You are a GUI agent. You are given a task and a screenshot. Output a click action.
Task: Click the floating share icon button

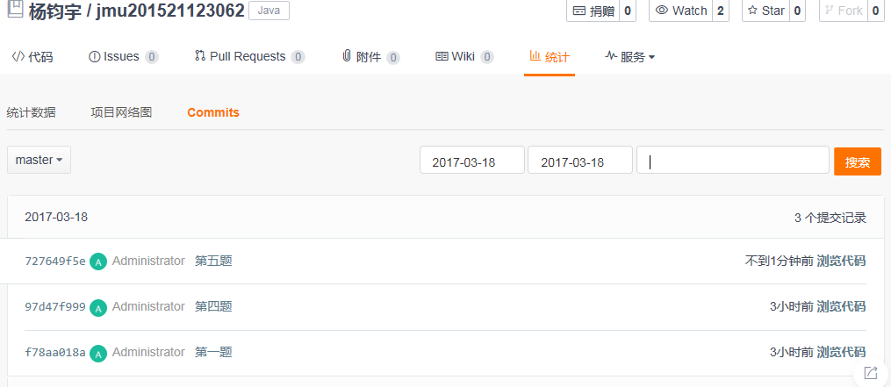pos(871,373)
